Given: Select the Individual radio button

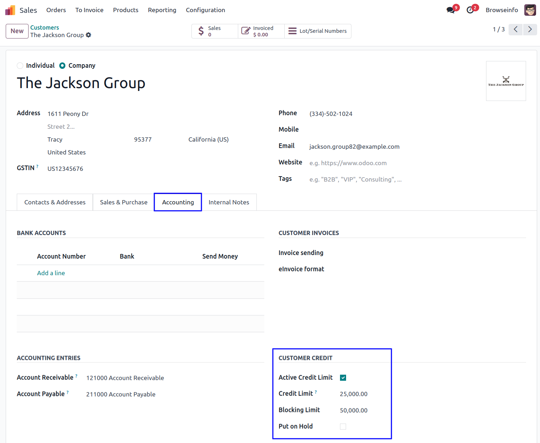Looking at the screenshot, I should point(20,66).
